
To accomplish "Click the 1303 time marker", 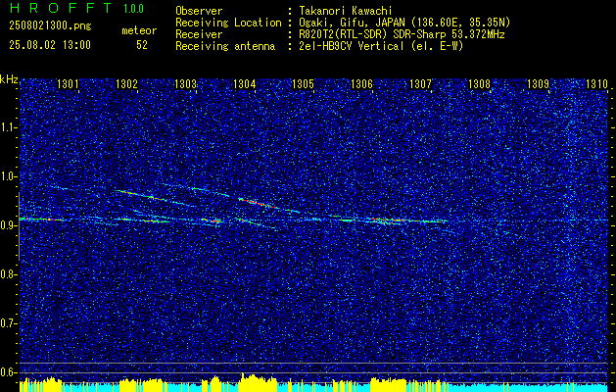I will pyautogui.click(x=185, y=83).
